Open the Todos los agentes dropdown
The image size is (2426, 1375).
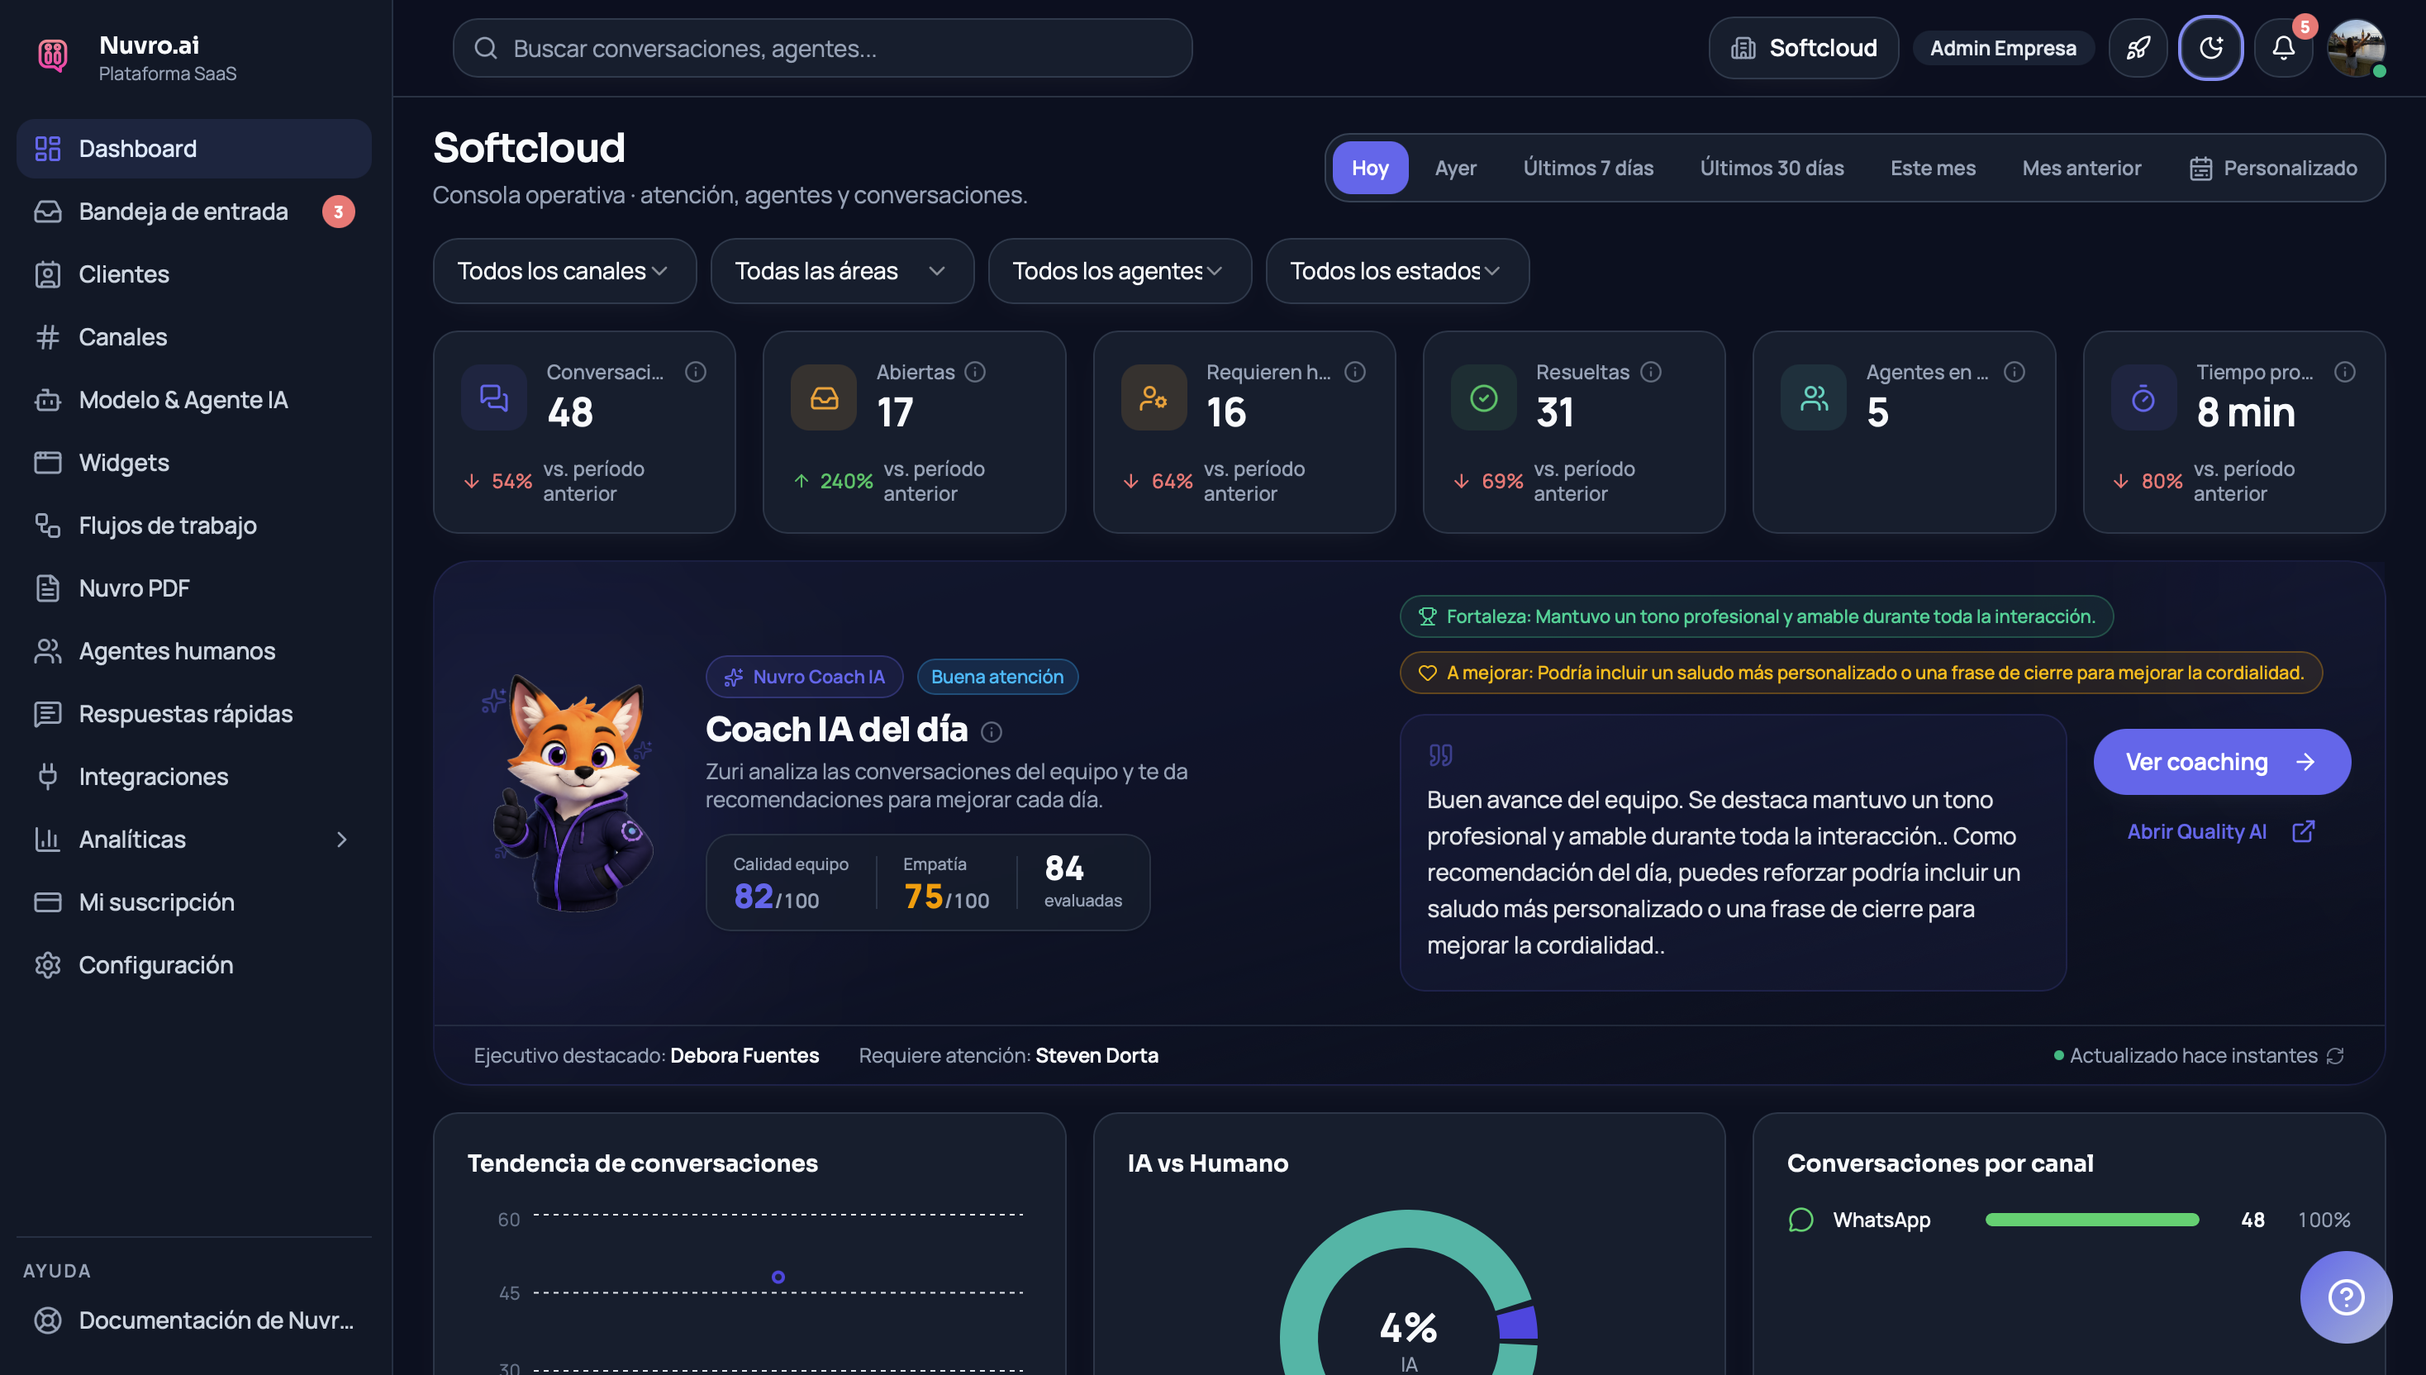pos(1120,271)
